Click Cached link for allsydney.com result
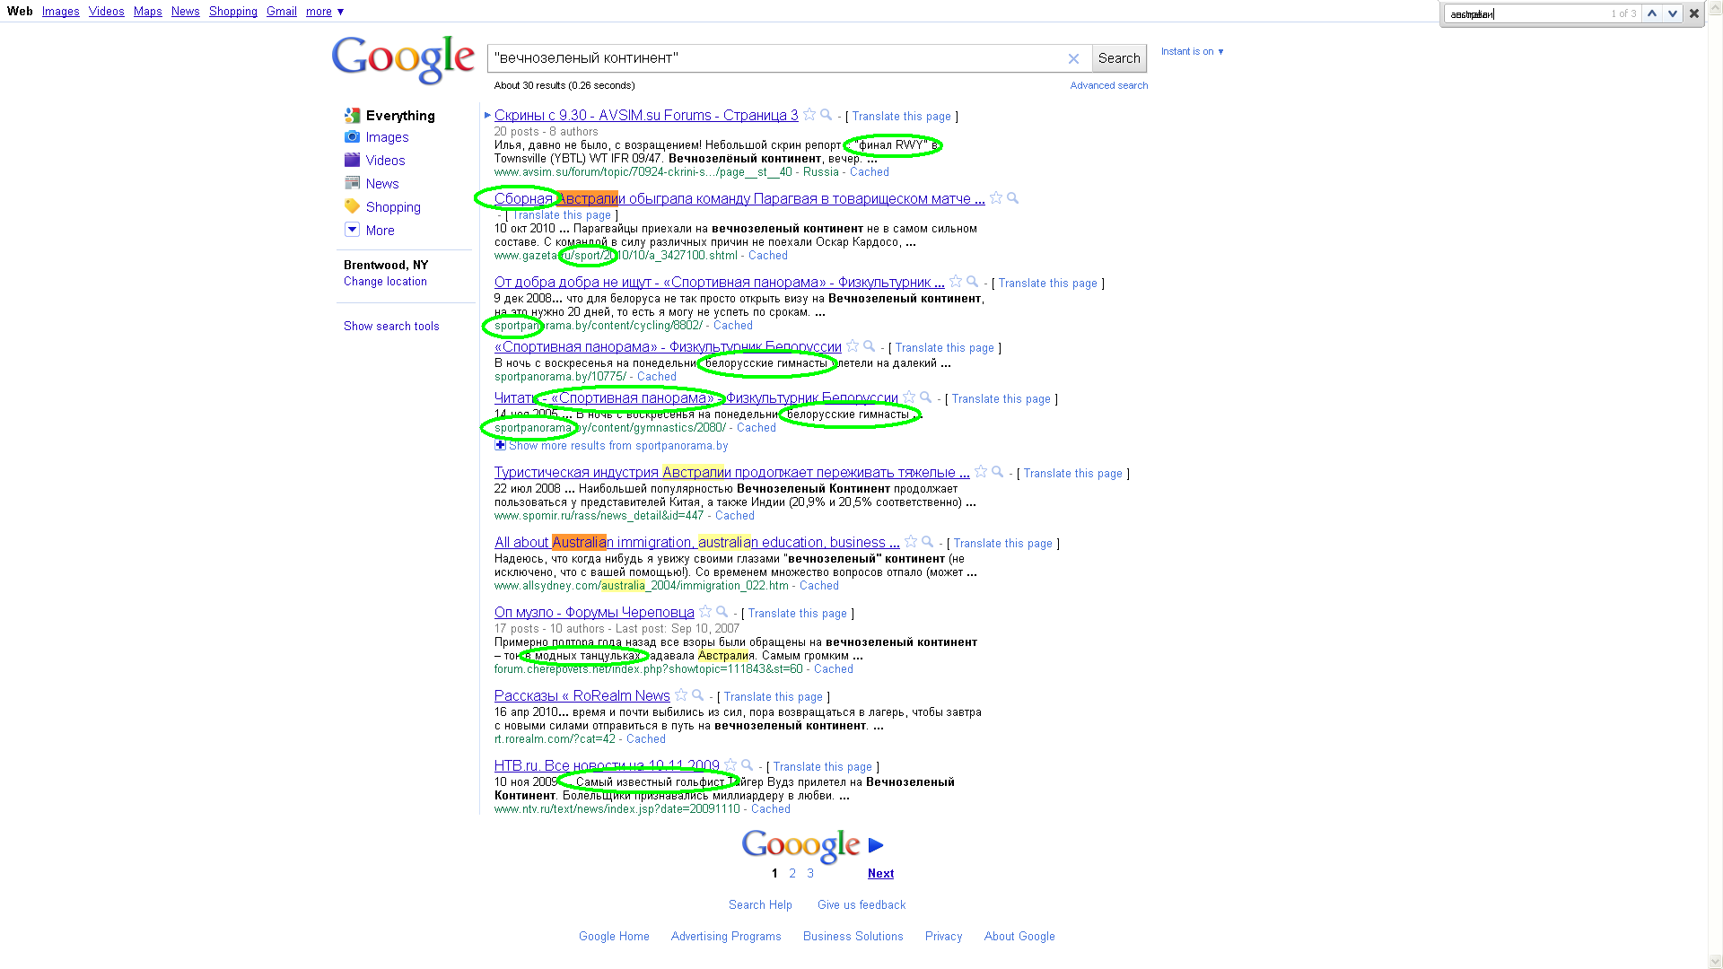This screenshot has width=1723, height=969. [x=819, y=586]
